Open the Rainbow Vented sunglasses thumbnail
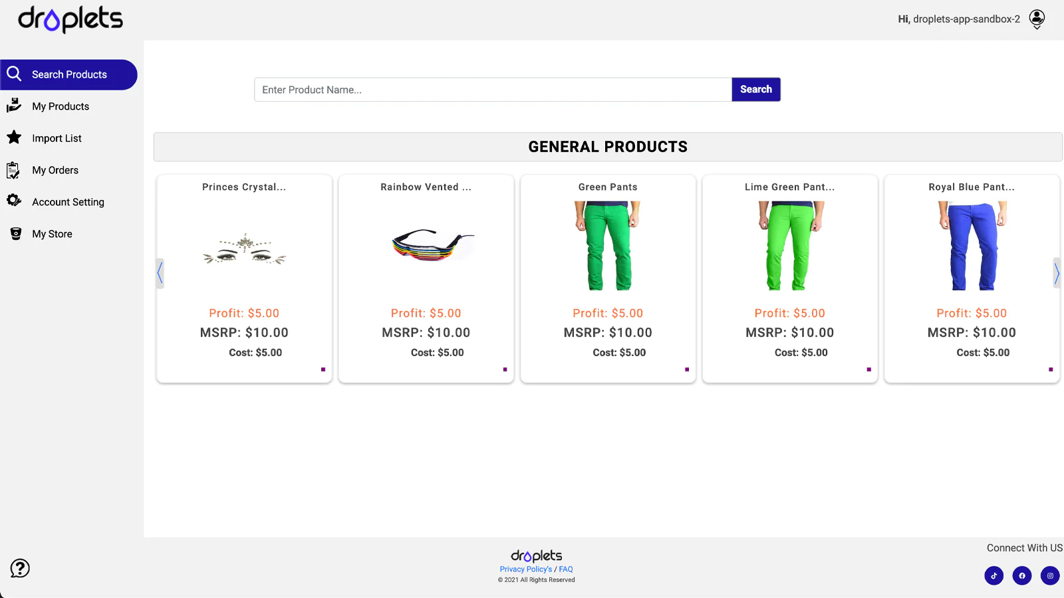This screenshot has width=1064, height=598. 432,246
